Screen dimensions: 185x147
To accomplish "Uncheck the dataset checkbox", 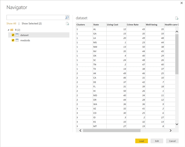I will pyautogui.click(x=13, y=35).
